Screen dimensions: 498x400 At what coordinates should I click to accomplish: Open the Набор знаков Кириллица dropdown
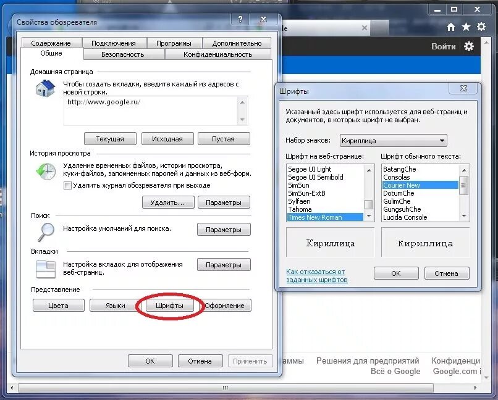(393, 141)
